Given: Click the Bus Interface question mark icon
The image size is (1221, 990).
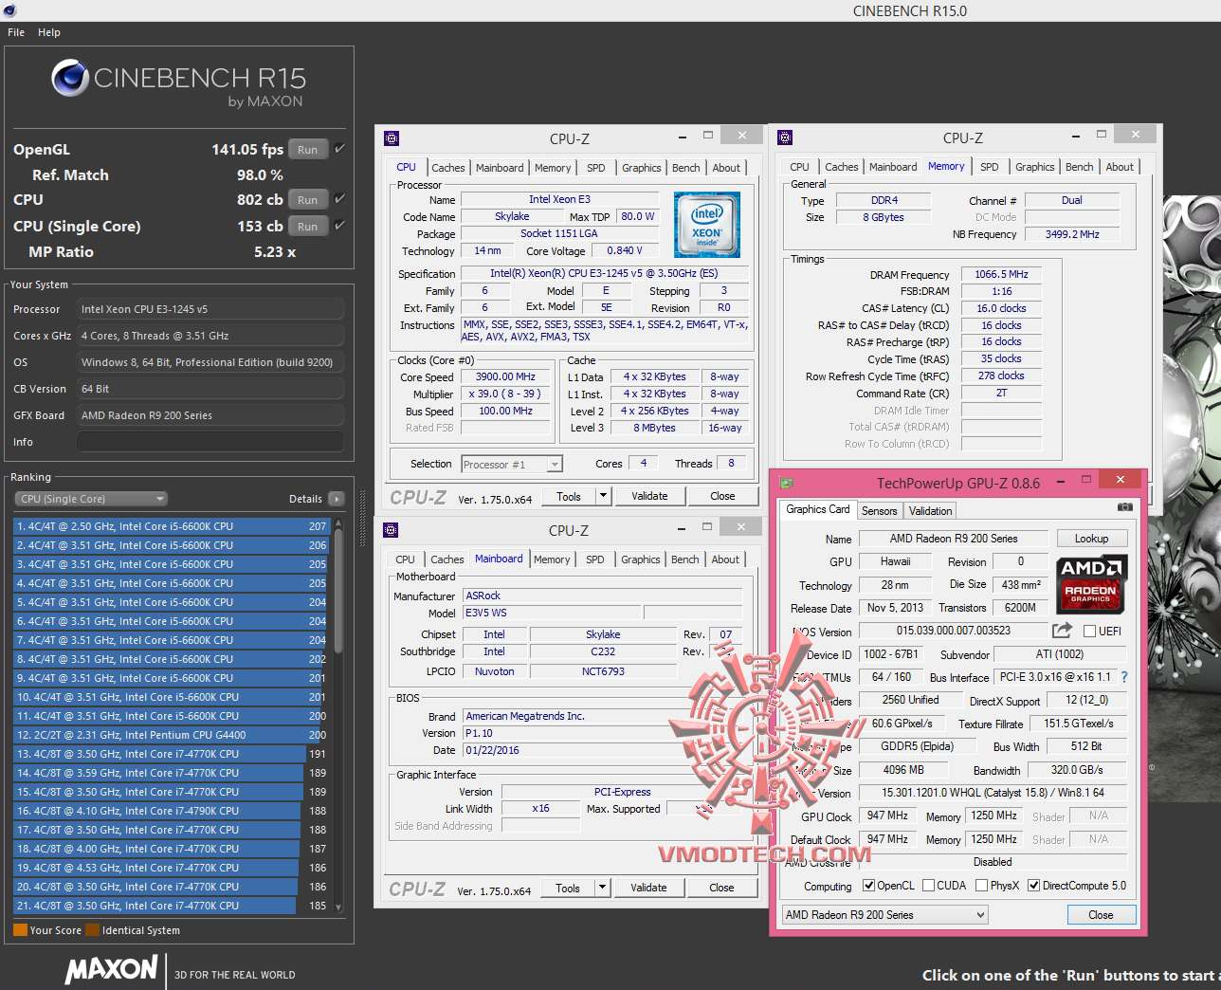Looking at the screenshot, I should [1124, 677].
